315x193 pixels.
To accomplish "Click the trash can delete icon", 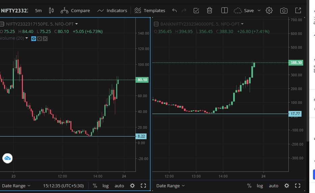I will 210,10.
